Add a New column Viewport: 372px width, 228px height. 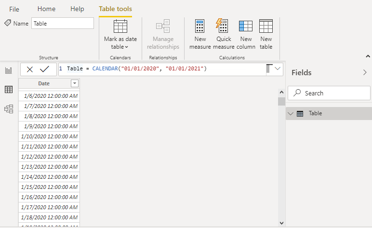[246, 34]
